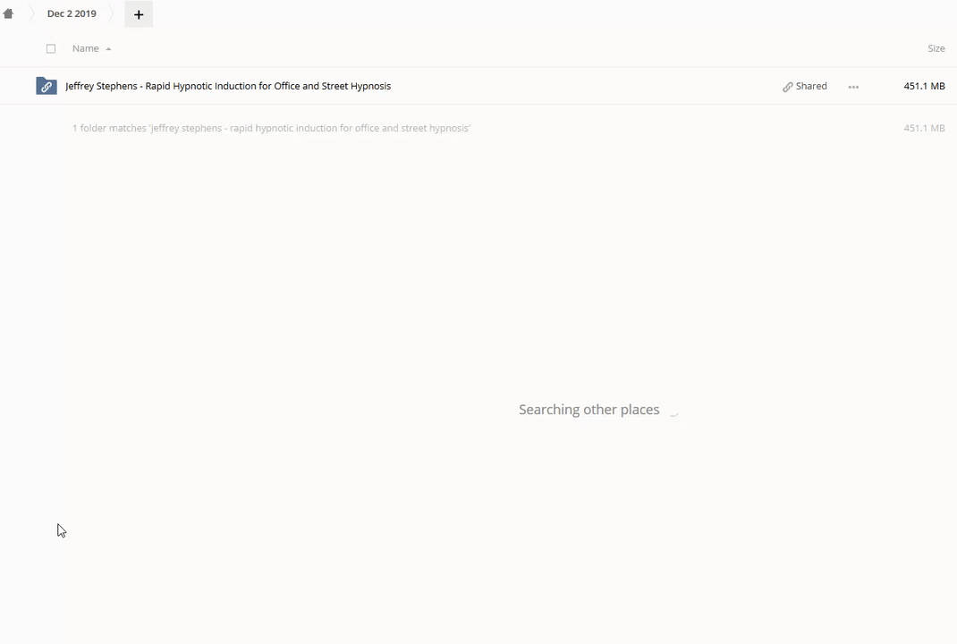Viewport: 957px width, 644px height.
Task: Click the plus button to create new
Action: point(139,14)
